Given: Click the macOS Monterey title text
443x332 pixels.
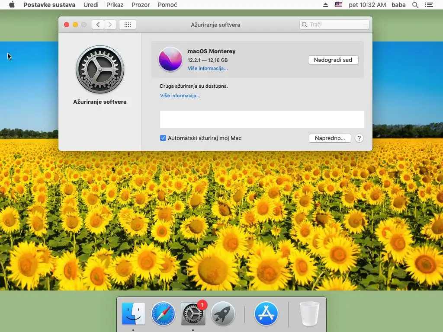Looking at the screenshot, I should 212,51.
